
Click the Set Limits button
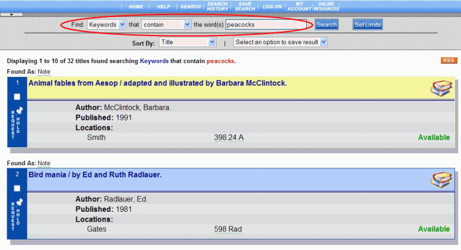367,25
